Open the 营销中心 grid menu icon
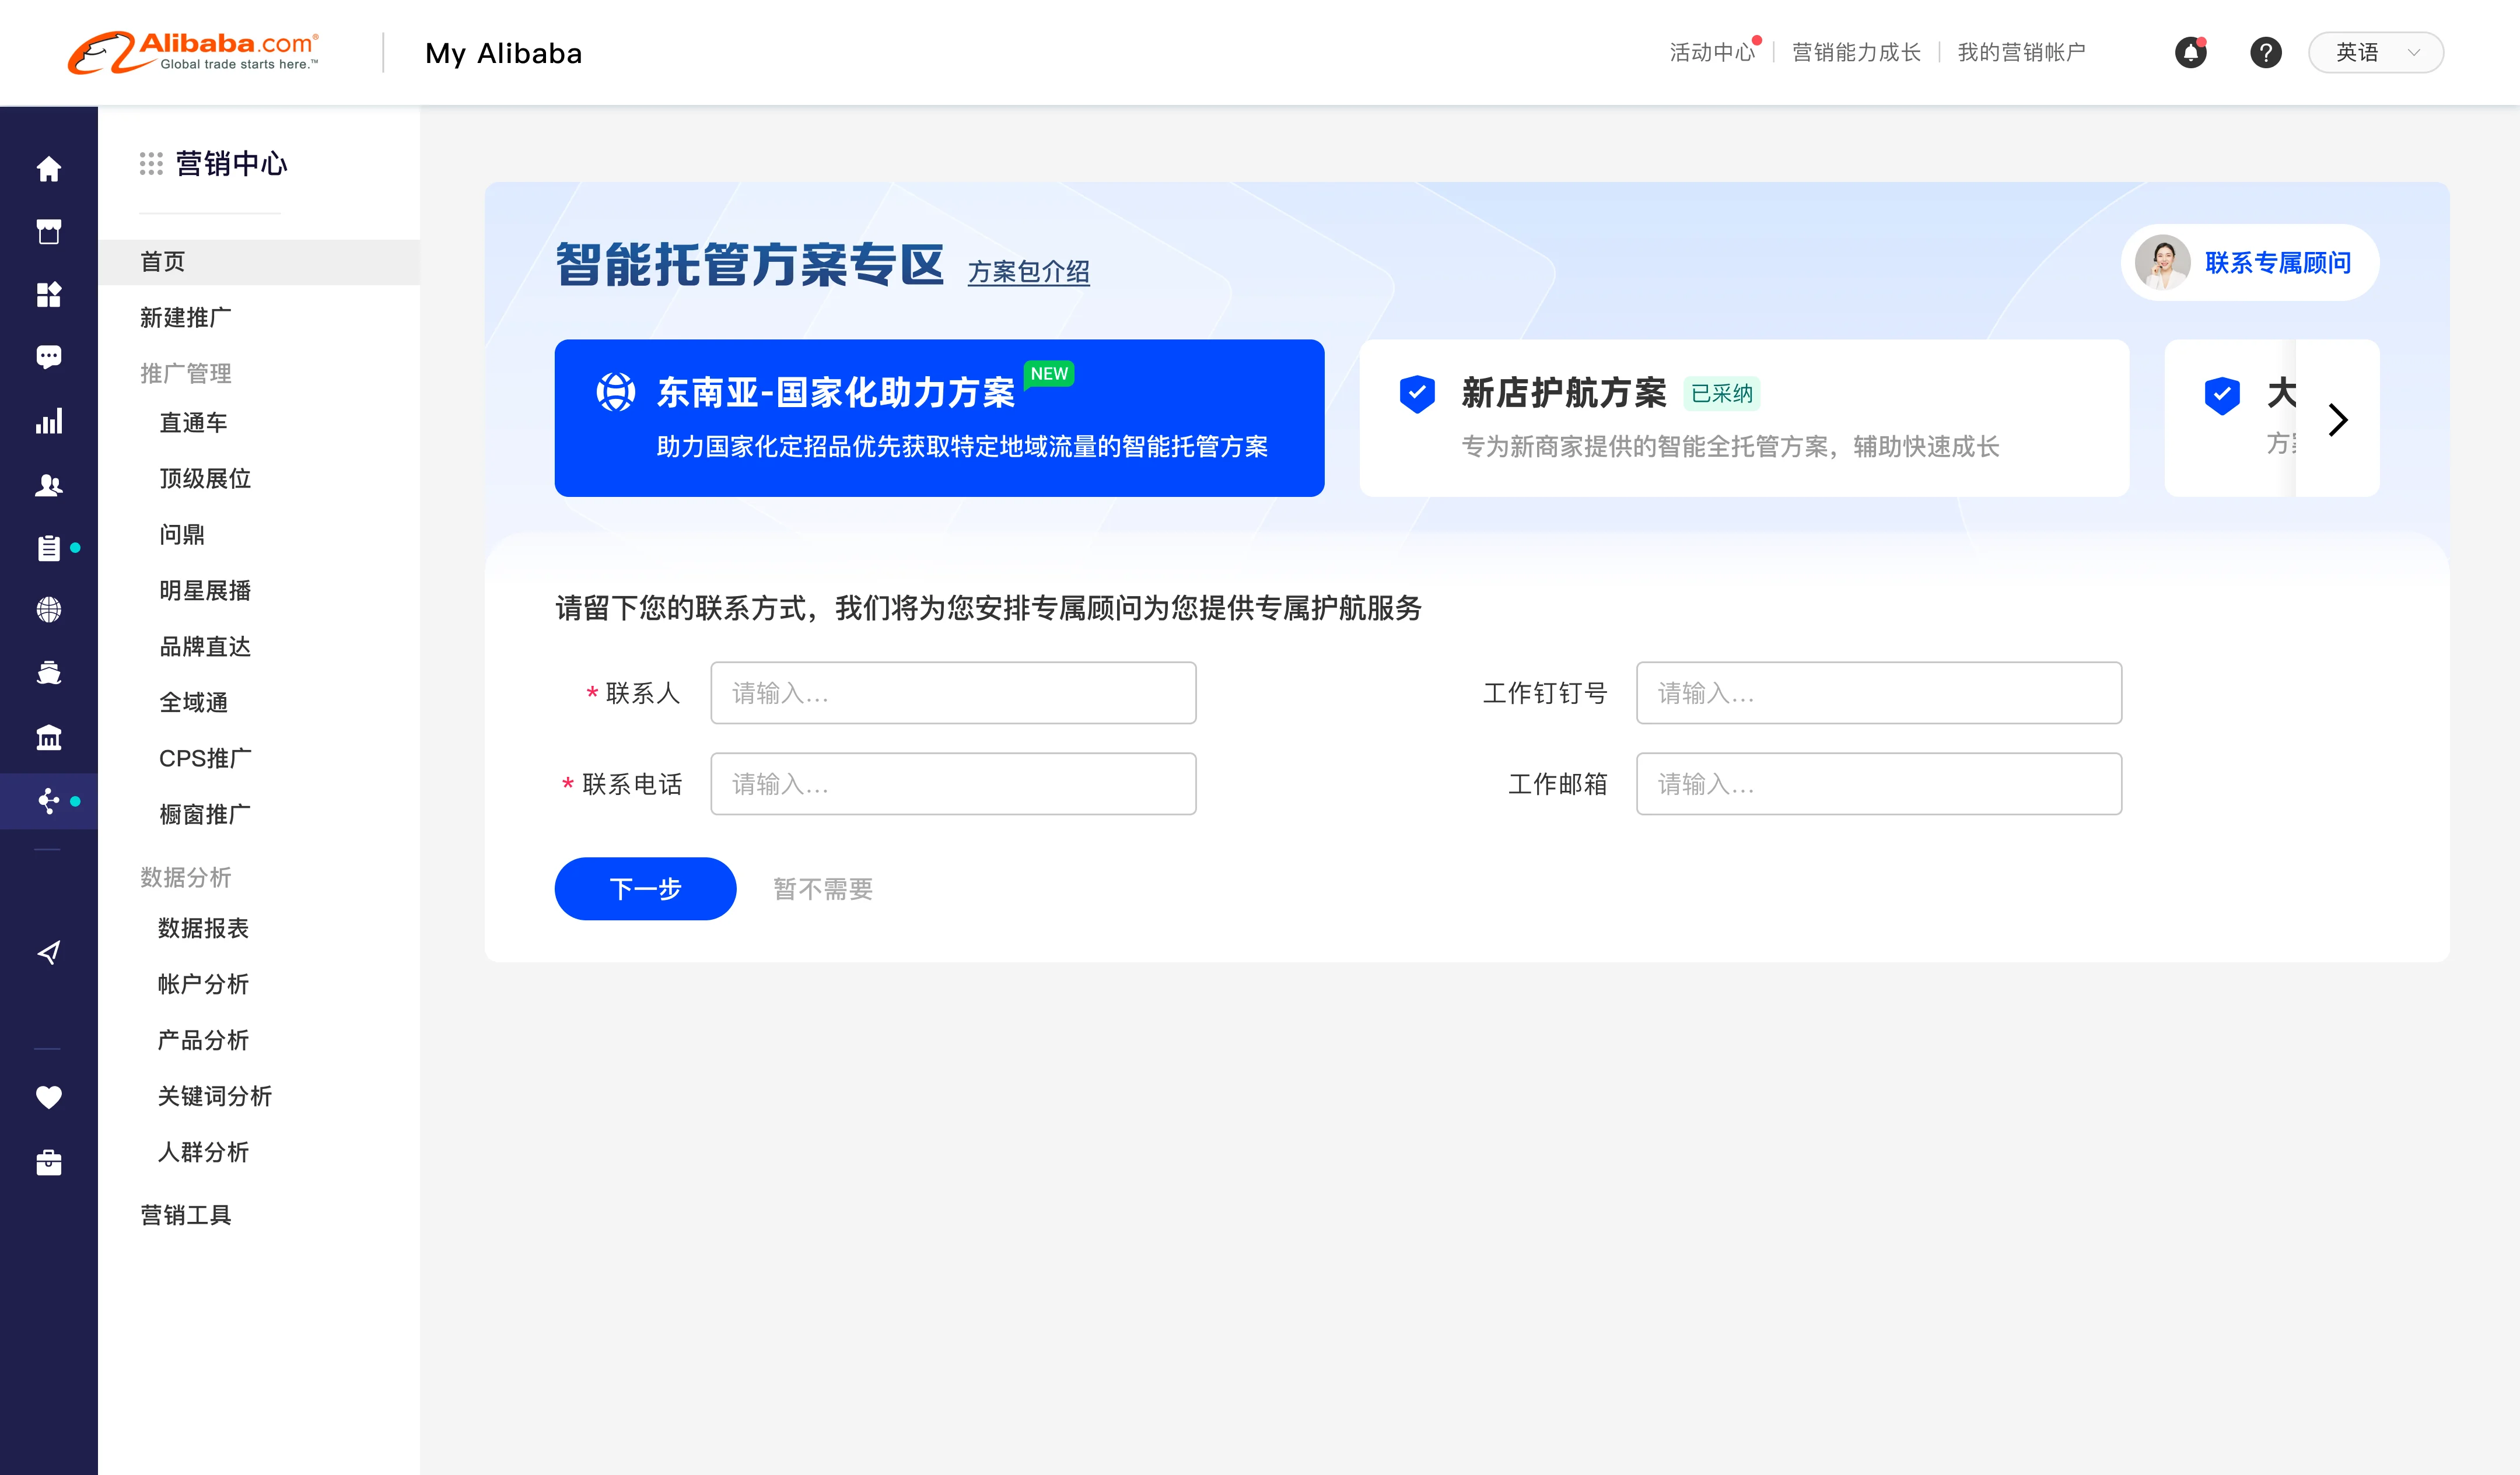 click(151, 164)
